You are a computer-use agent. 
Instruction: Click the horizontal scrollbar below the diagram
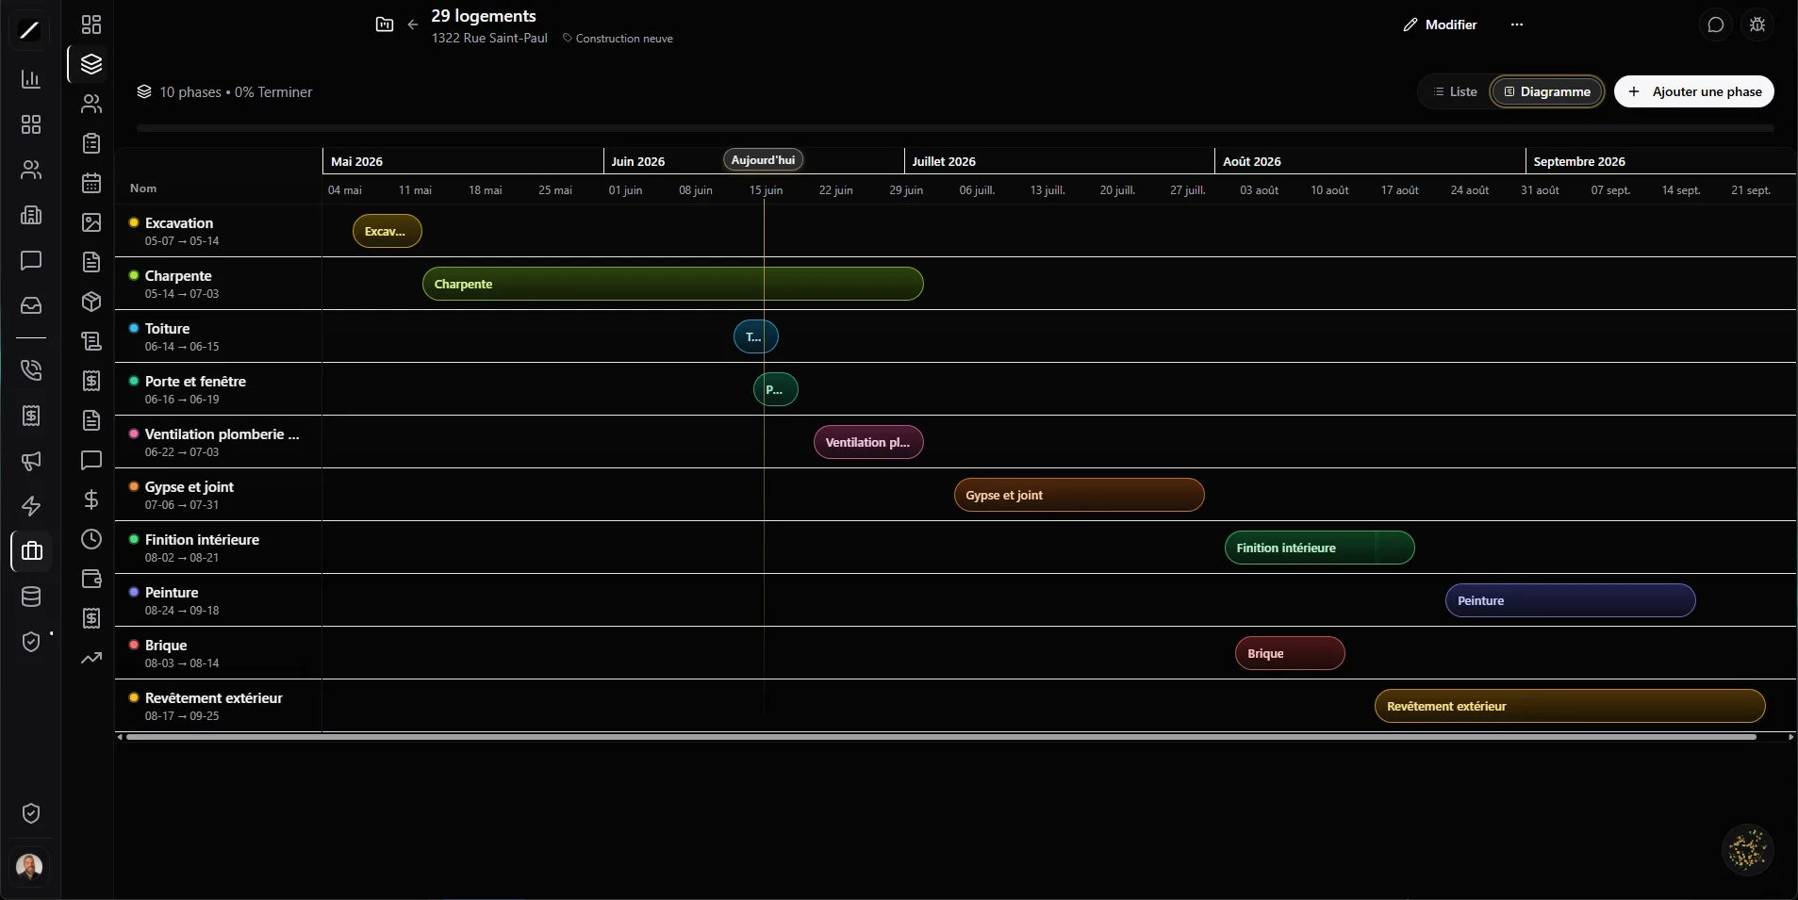941,737
